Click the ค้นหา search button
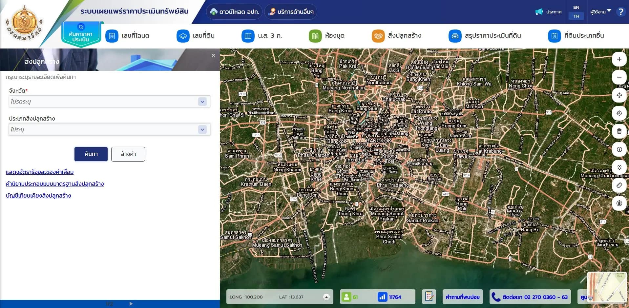Screen dimensions: 629x308 pyautogui.click(x=91, y=154)
